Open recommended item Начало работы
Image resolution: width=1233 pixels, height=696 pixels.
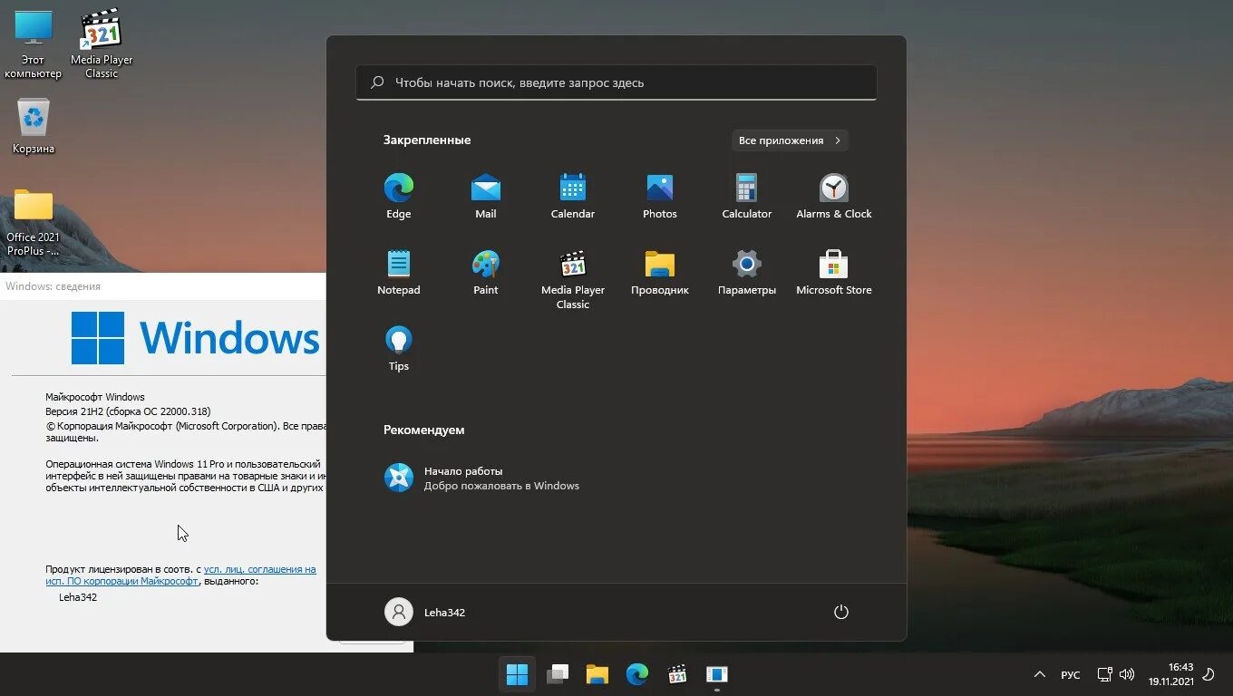(481, 478)
